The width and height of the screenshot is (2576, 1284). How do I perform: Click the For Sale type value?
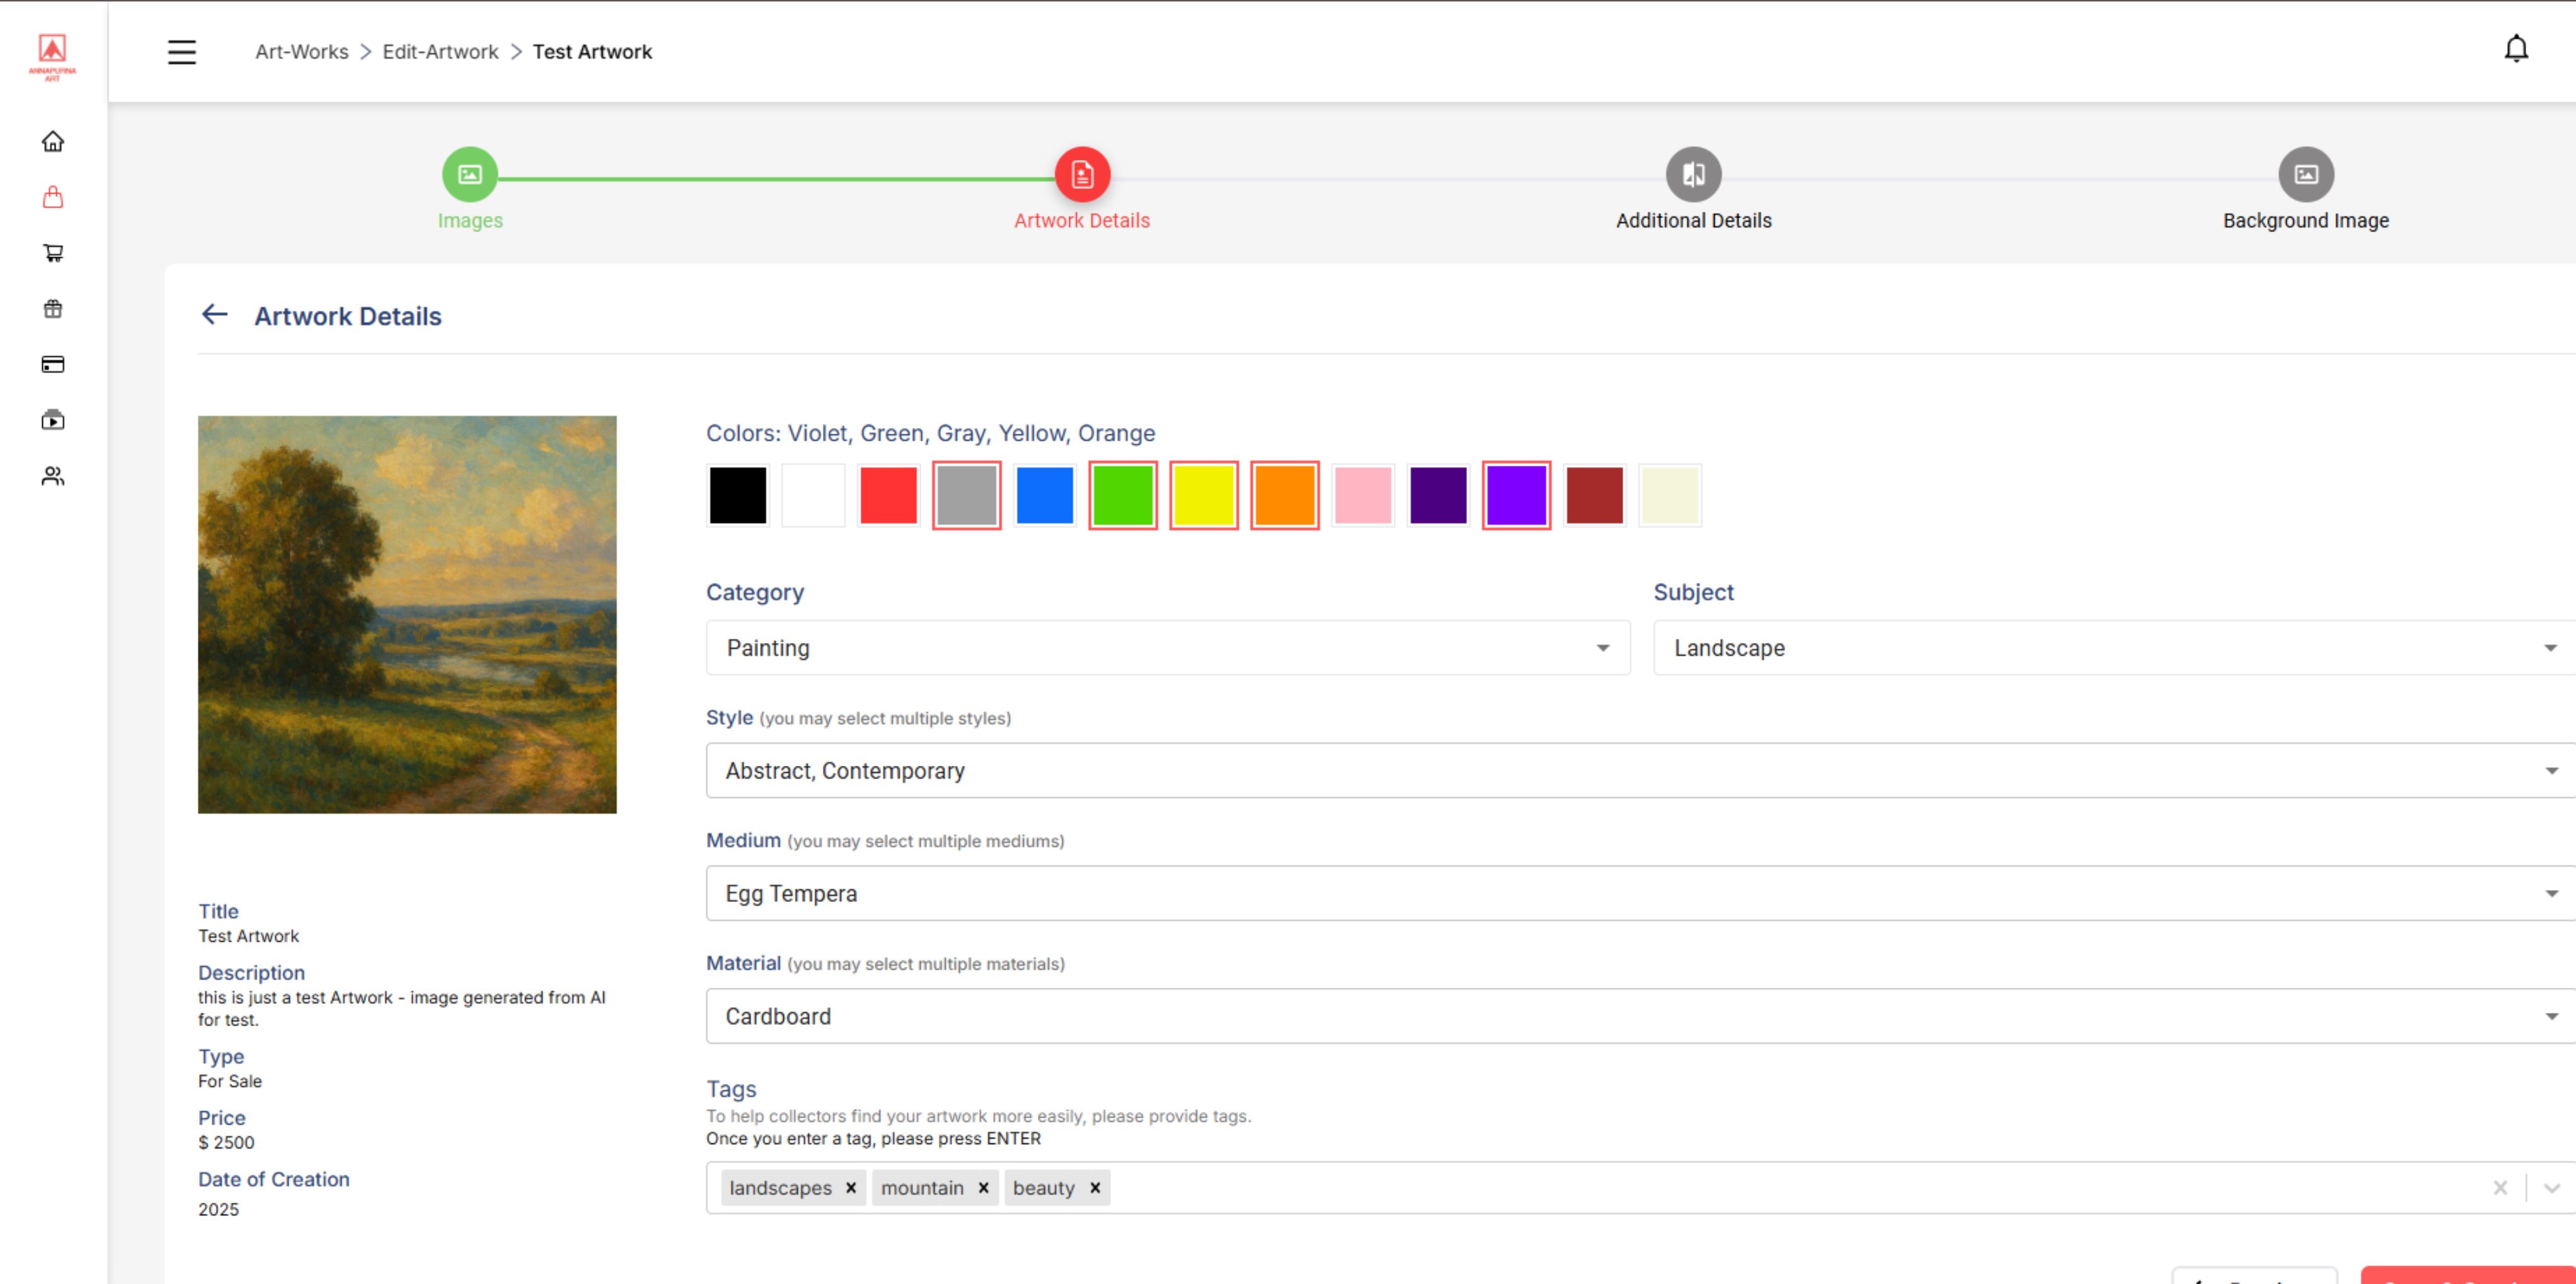[230, 1081]
